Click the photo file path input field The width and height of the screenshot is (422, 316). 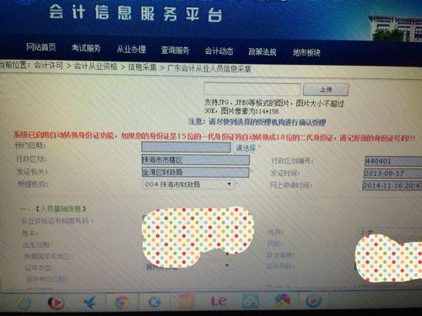[x=252, y=89]
